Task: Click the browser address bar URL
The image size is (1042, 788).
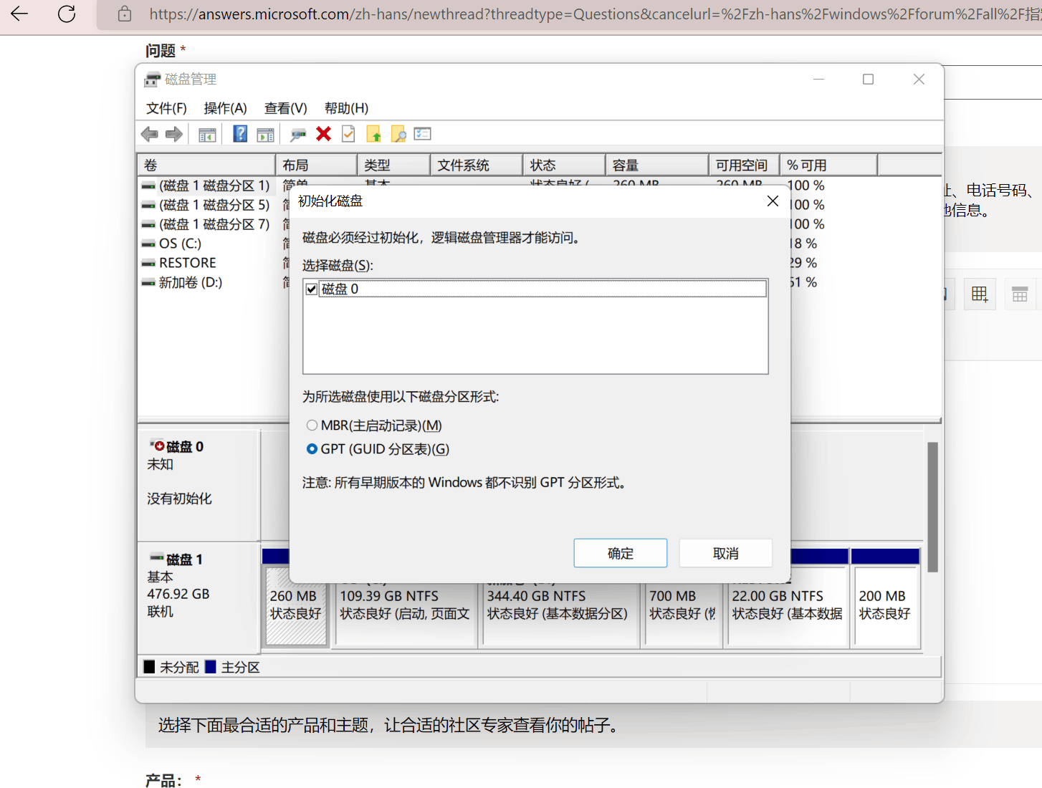Action: [595, 14]
